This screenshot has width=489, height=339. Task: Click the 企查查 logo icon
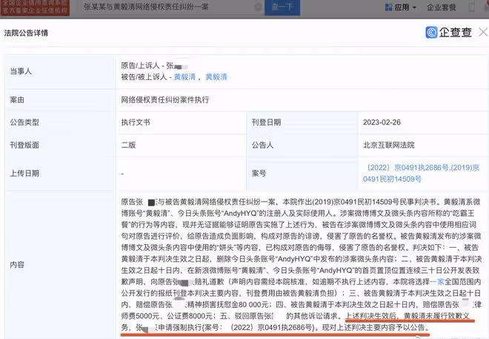tap(432, 32)
